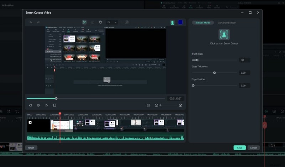Minimize the Smart Cutout Video window
The image size is (285, 167).
[242, 12]
